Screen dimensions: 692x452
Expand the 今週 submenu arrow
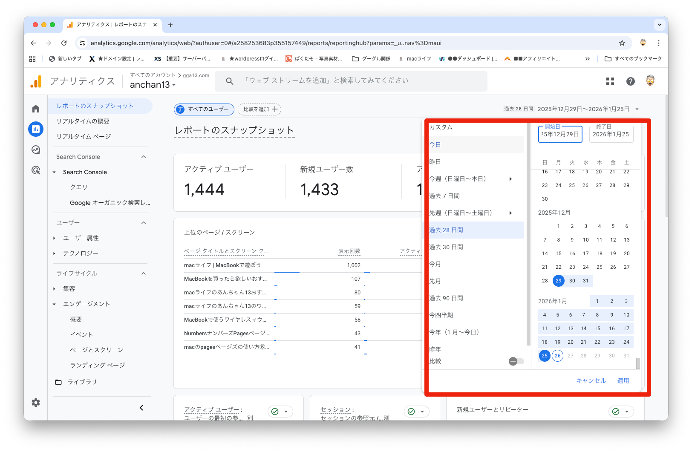(510, 179)
